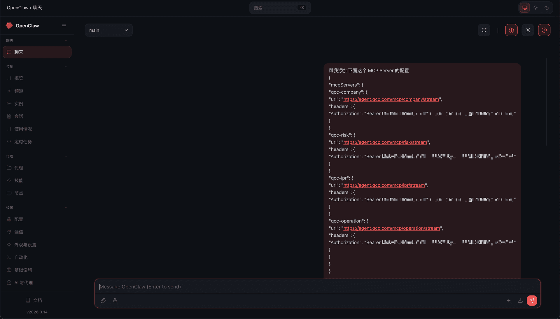
Task: Click the refresh icon in chat header
Action: 484,30
